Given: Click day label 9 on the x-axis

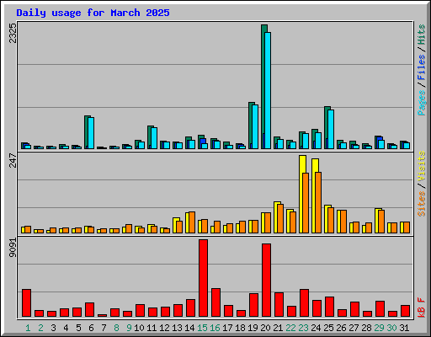Looking at the screenshot, I should coord(129,328).
